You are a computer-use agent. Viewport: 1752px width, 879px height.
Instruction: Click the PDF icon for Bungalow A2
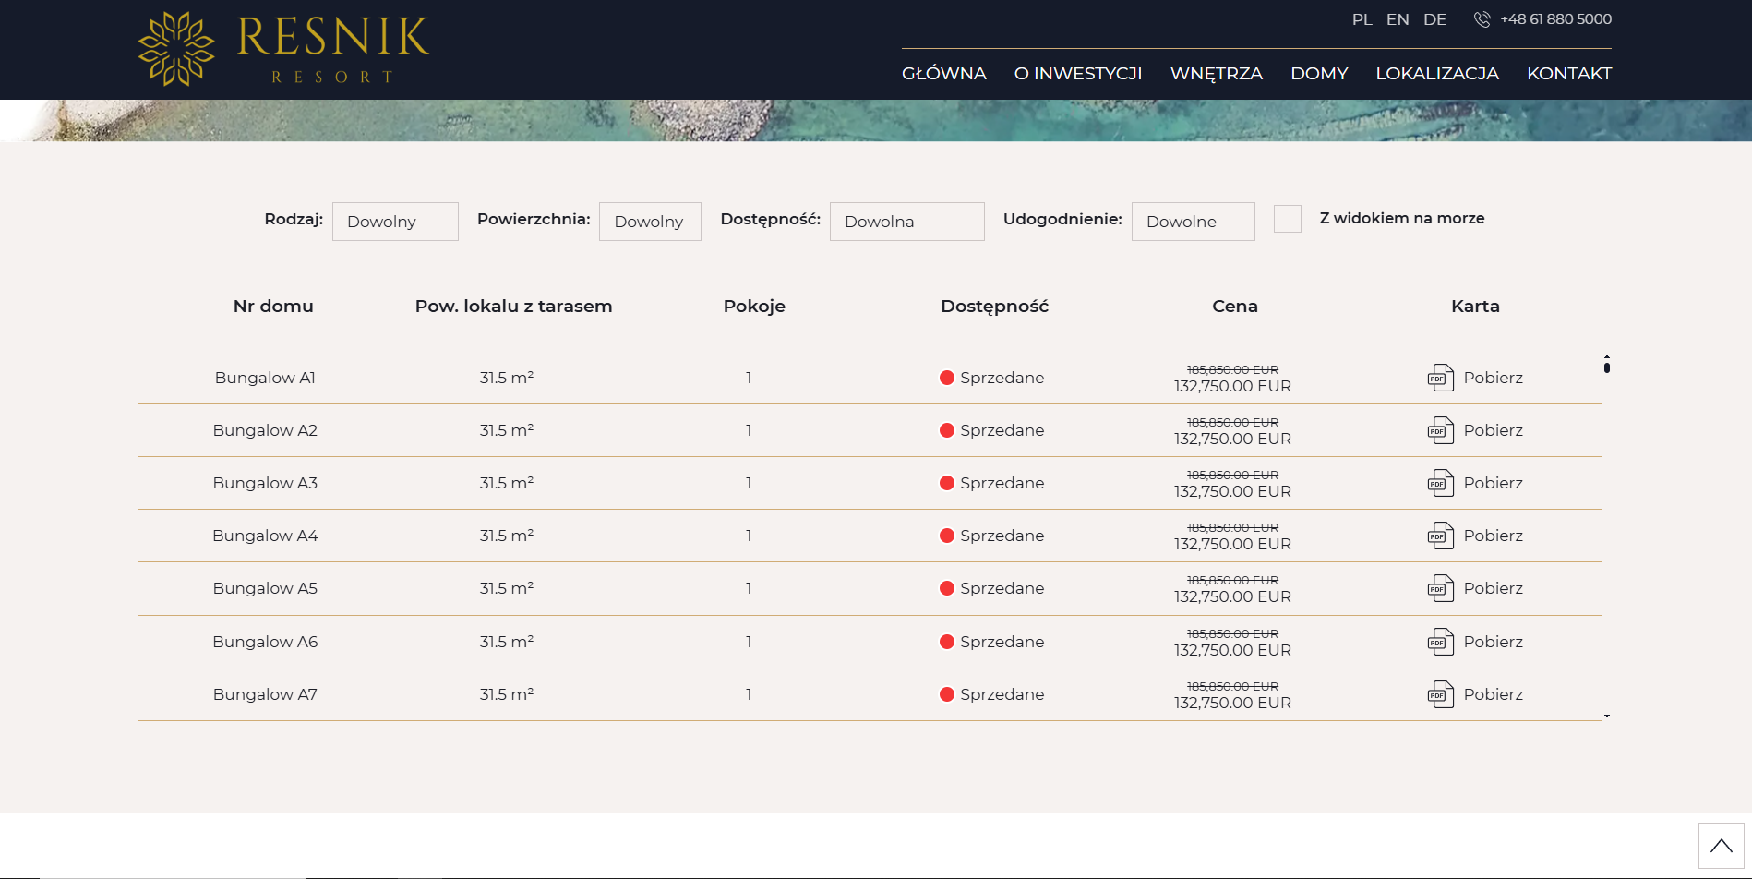[1441, 430]
